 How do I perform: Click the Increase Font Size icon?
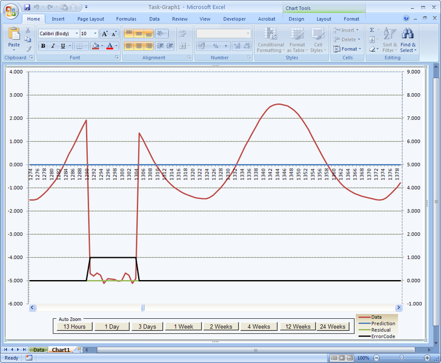(104, 34)
